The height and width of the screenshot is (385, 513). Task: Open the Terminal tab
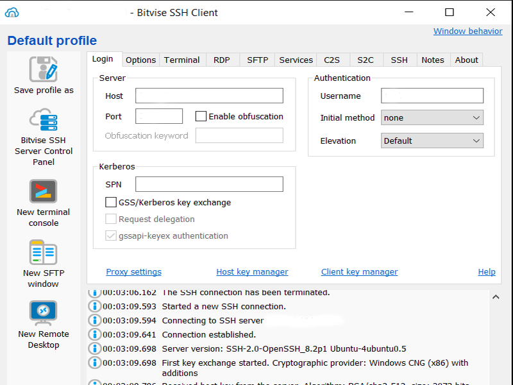(182, 60)
